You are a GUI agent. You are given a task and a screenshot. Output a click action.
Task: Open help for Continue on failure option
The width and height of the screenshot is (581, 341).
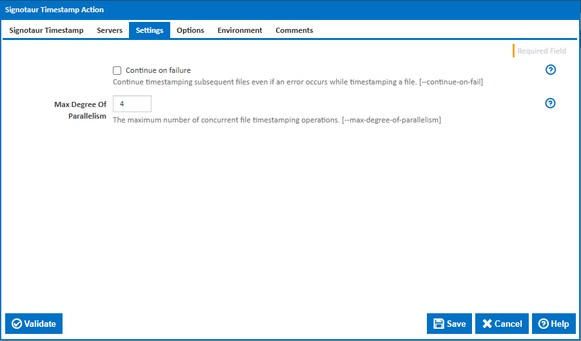point(551,70)
